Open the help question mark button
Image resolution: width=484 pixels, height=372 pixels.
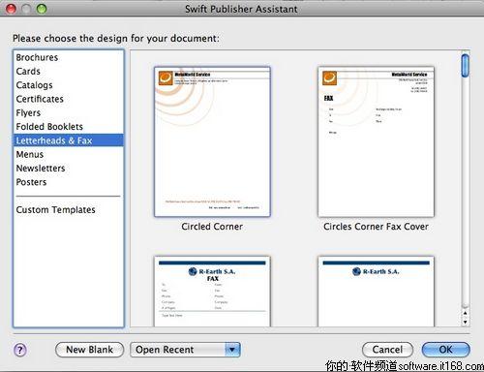click(x=20, y=350)
